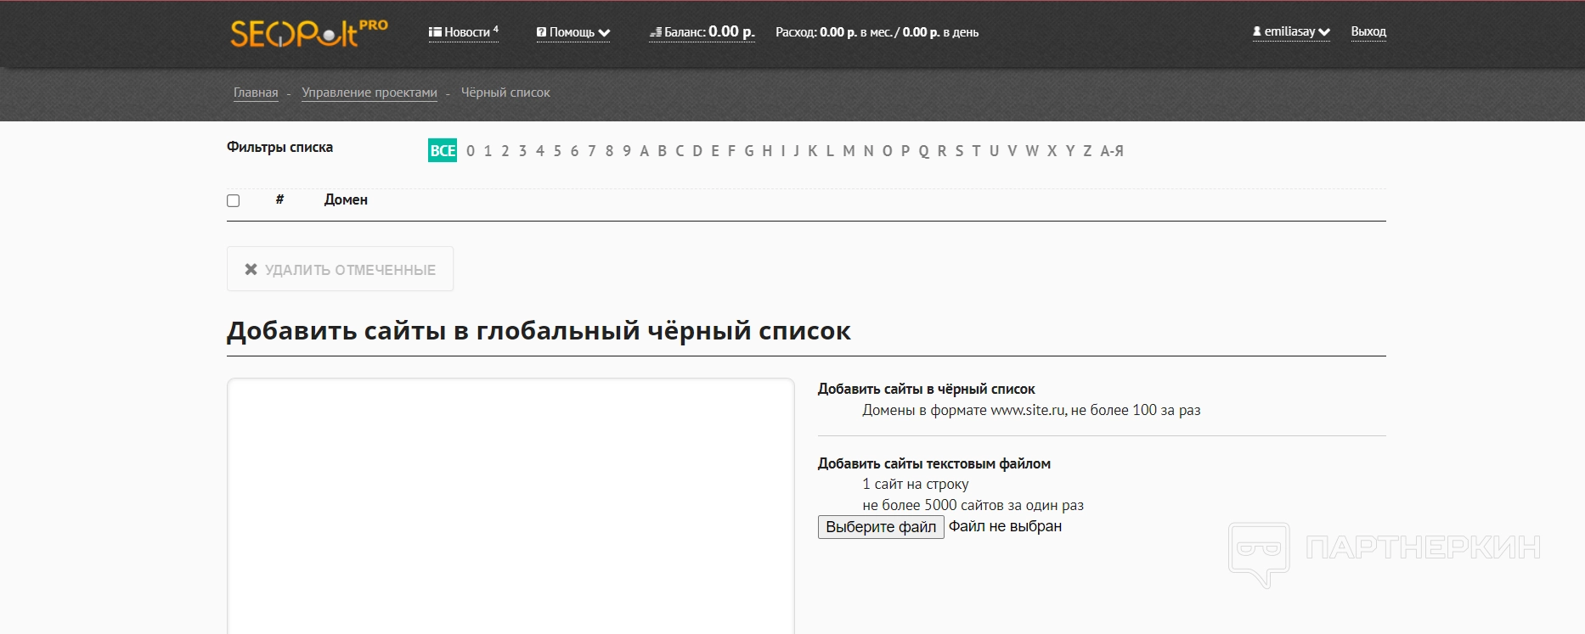The width and height of the screenshot is (1585, 634).
Task: Filter the list by digit 4
Action: tap(540, 151)
